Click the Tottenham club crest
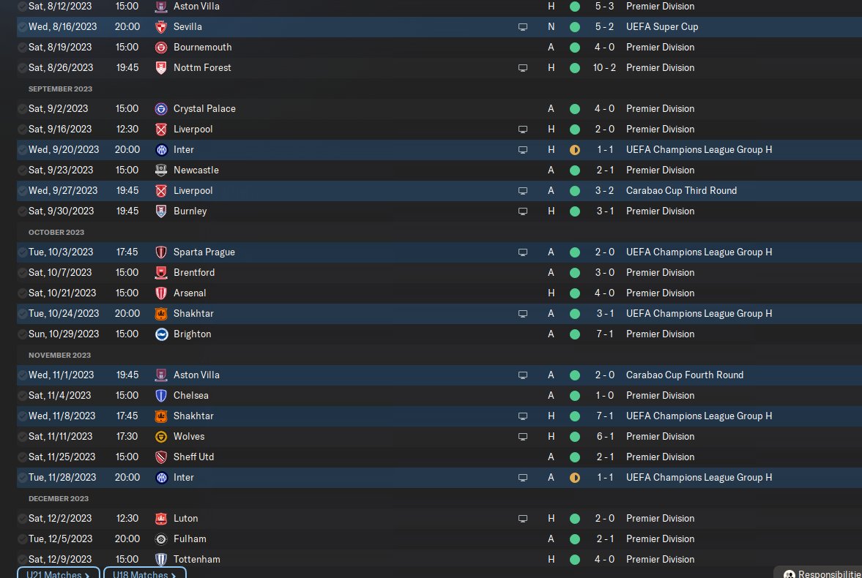The image size is (862, 578). click(x=161, y=560)
